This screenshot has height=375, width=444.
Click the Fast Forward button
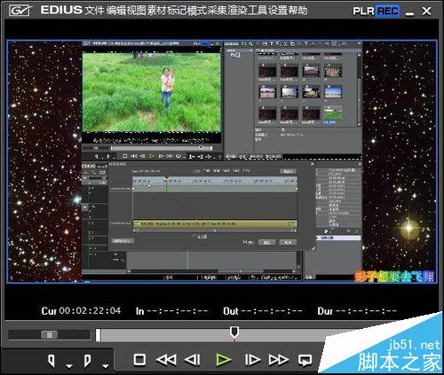[278, 360]
